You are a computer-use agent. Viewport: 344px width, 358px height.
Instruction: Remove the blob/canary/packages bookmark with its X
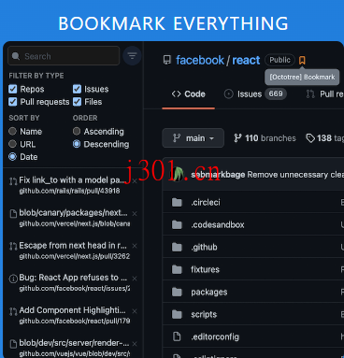pyautogui.click(x=135, y=213)
